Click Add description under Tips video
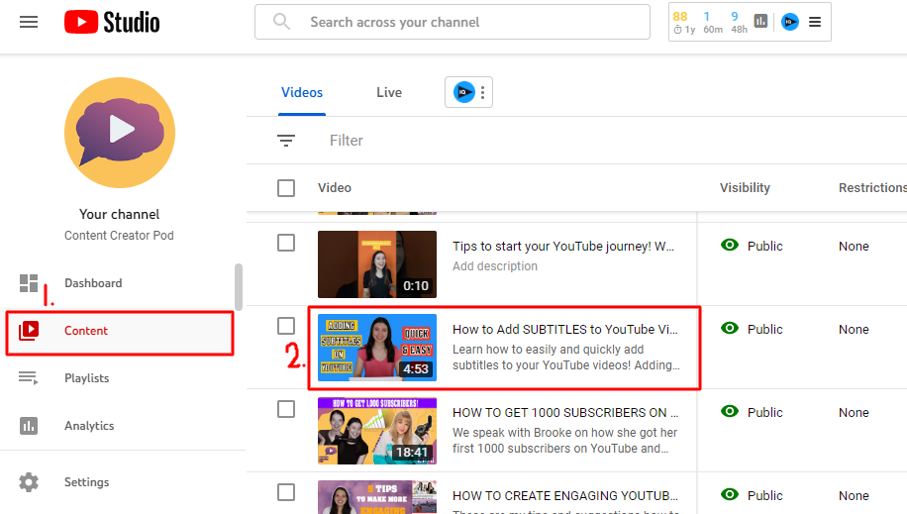This screenshot has width=907, height=514. click(x=494, y=266)
